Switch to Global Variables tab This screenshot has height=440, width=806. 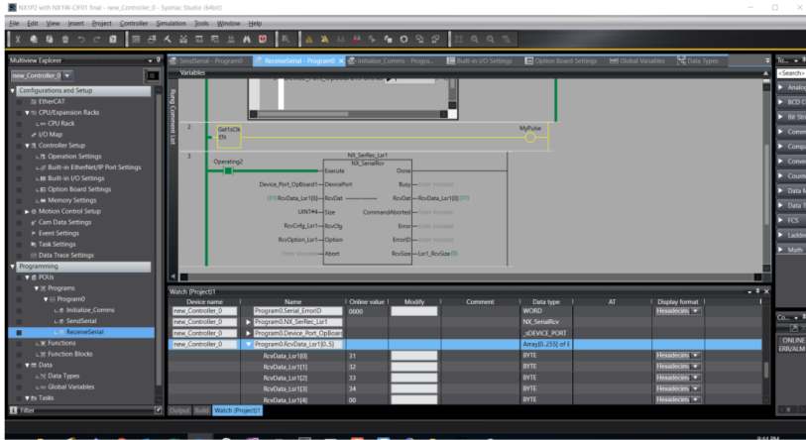pyautogui.click(x=636, y=60)
